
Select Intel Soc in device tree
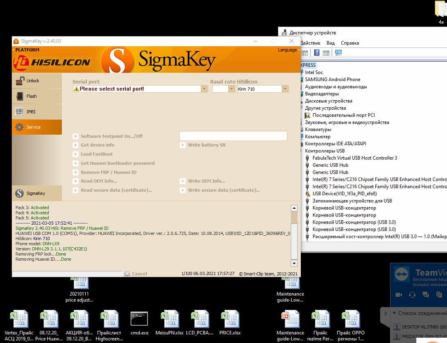pos(314,72)
